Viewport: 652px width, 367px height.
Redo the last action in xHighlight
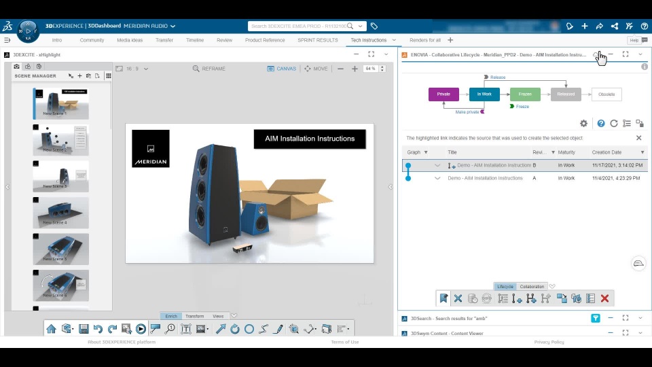pyautogui.click(x=112, y=329)
